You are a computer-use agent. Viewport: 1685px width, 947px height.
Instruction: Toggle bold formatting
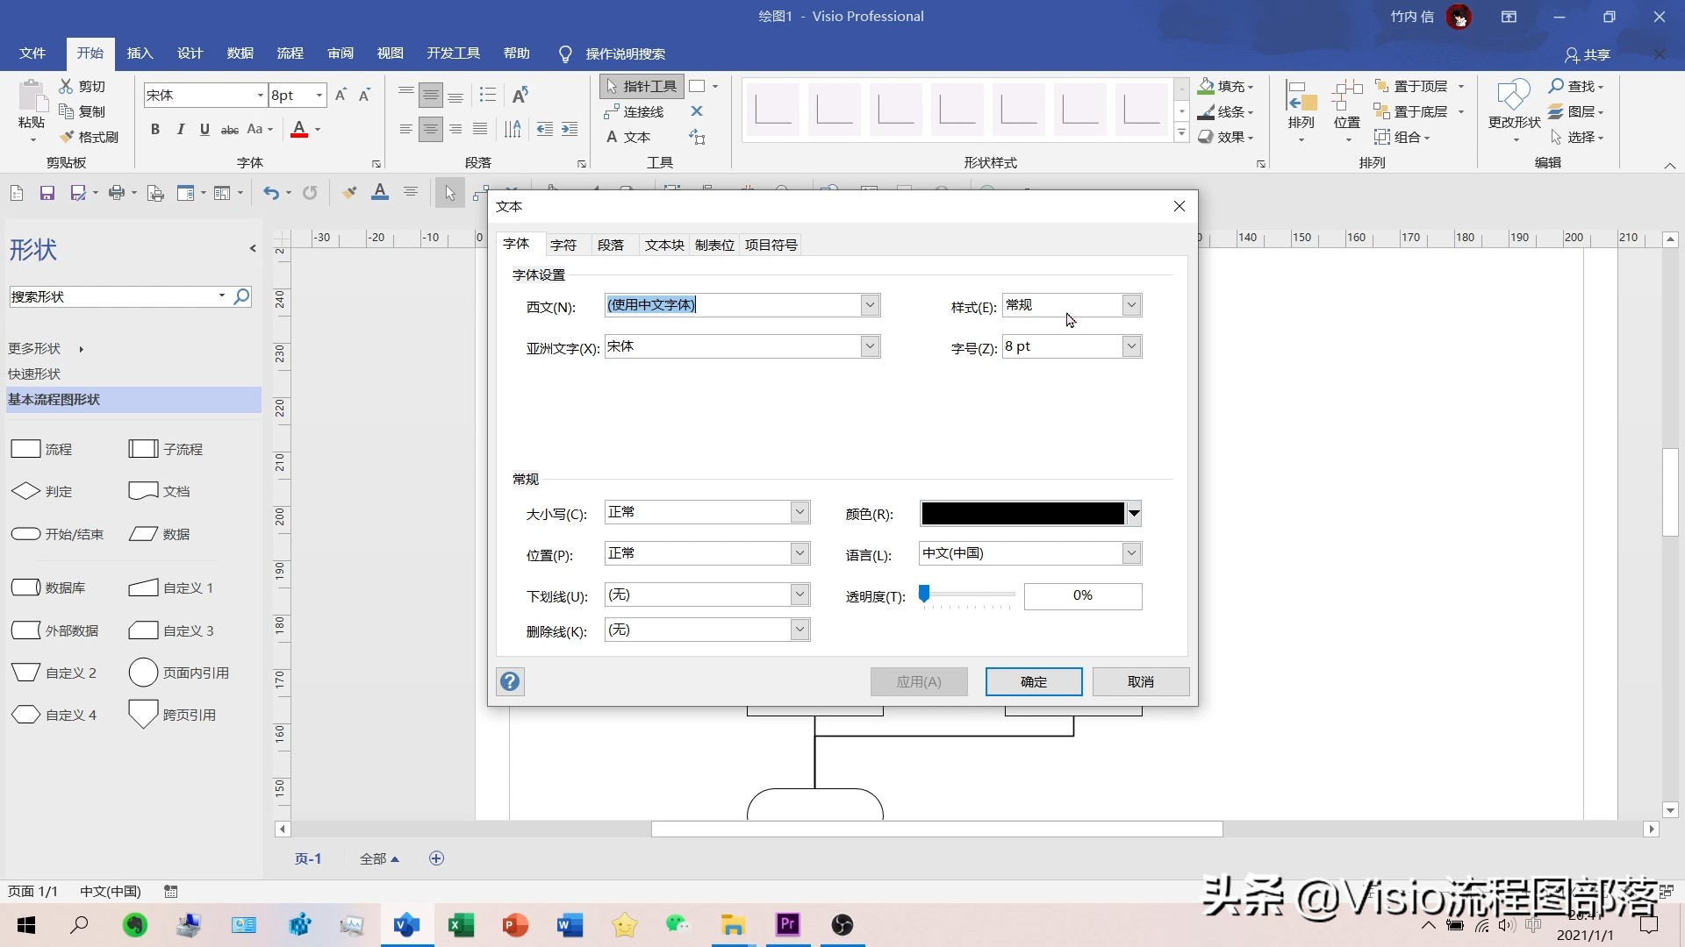(155, 129)
